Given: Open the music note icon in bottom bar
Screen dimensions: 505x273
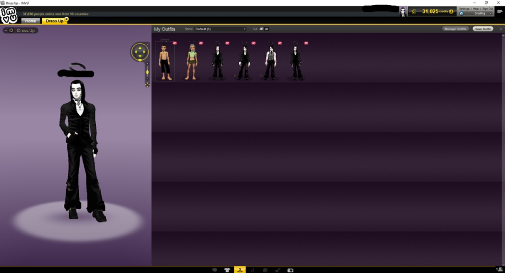Looking at the screenshot, I should pos(278,270).
